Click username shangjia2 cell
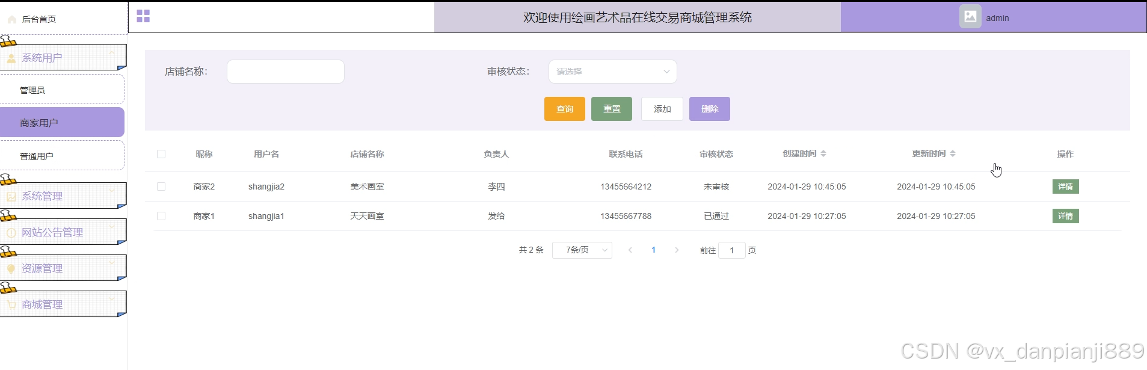Screen dimensions: 1147x370 point(266,187)
